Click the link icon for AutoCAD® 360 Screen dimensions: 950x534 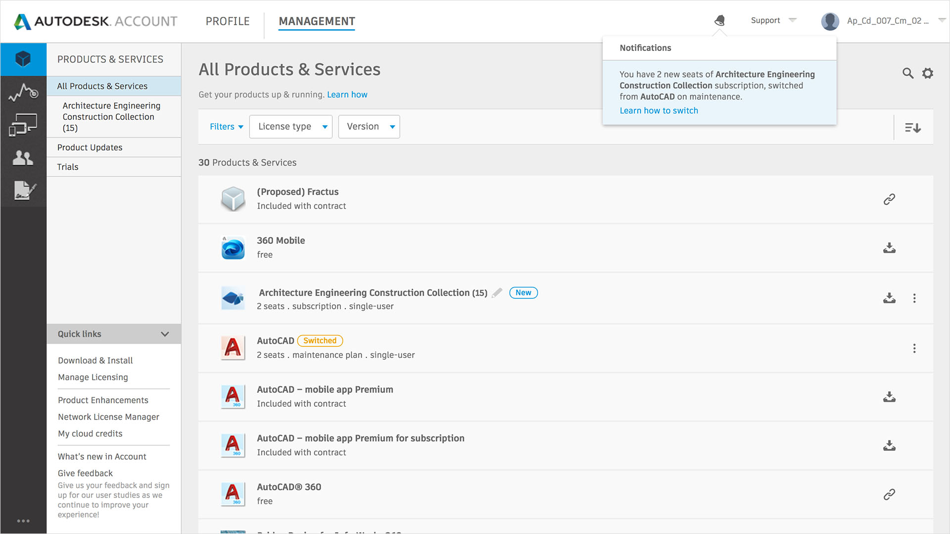[x=889, y=494]
